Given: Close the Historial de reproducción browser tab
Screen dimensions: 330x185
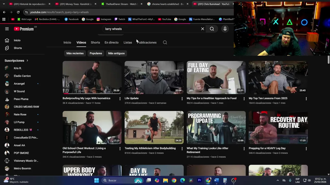Looking at the screenshot, I should click(x=49, y=4).
